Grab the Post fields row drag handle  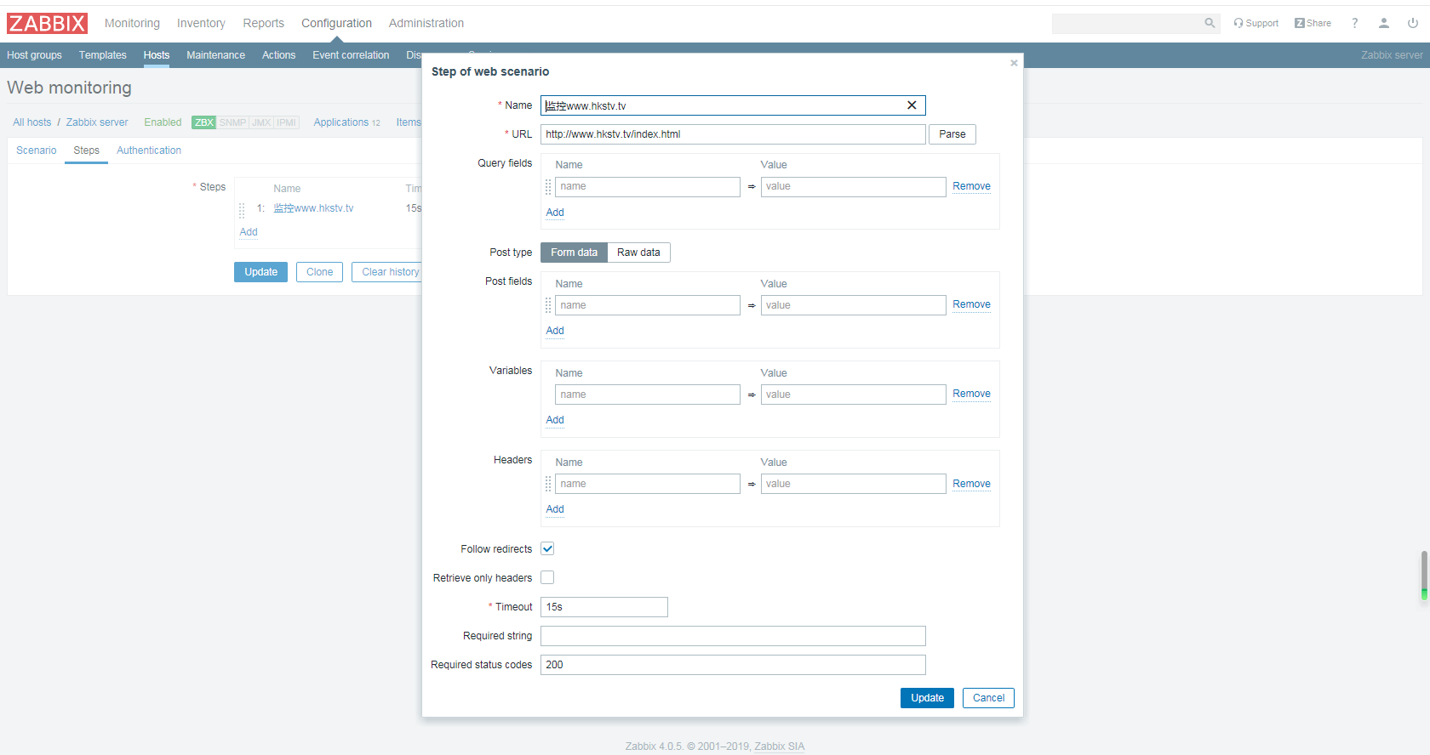coord(548,305)
